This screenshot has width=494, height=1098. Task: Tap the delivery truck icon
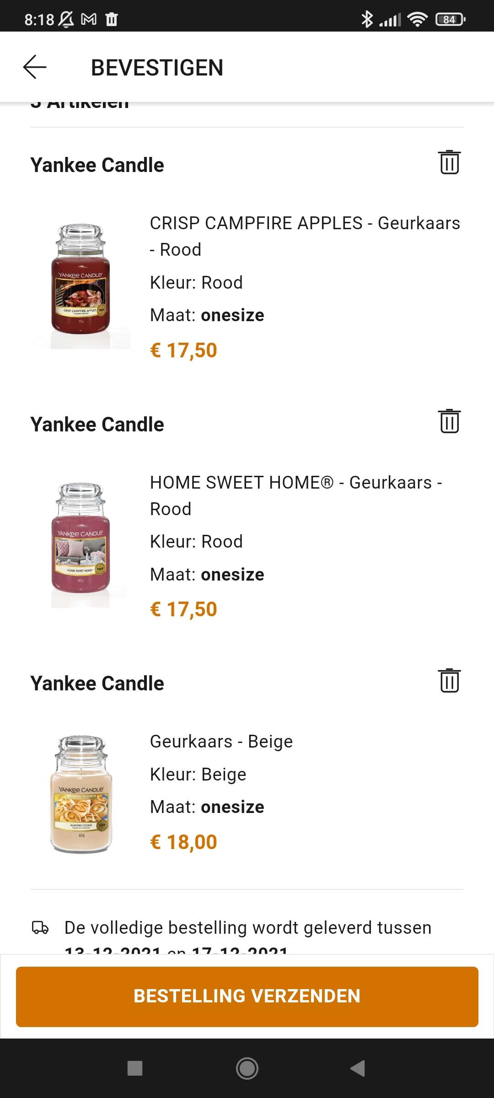(x=40, y=927)
